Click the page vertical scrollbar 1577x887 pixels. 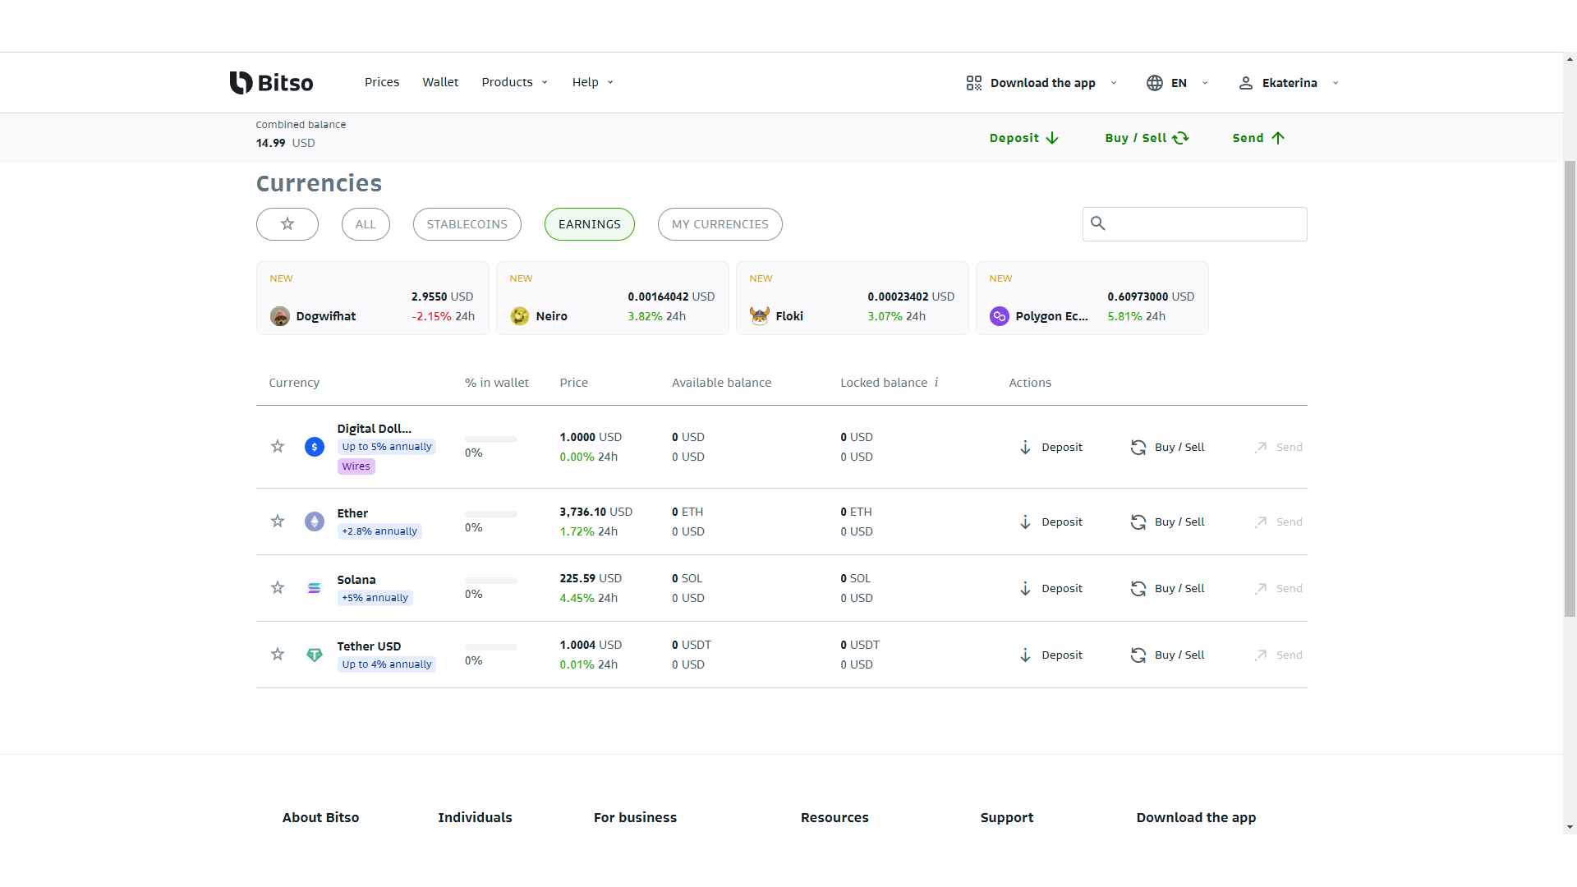(x=1570, y=388)
